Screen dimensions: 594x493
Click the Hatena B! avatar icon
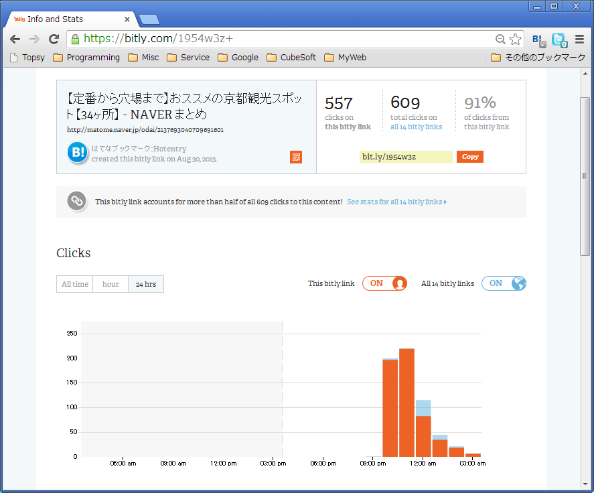pyautogui.click(x=78, y=152)
